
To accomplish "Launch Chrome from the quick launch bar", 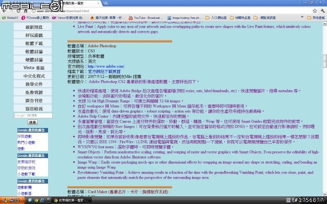I will click(36, 200).
